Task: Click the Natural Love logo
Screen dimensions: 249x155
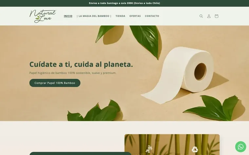Action: point(43,16)
